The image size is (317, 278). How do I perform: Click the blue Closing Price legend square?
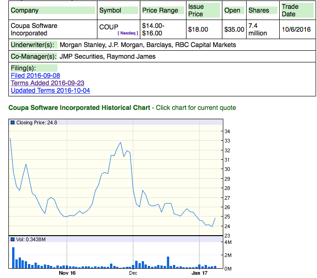pos(13,122)
